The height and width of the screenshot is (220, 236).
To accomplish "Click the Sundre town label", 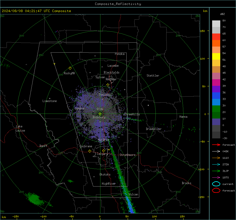I will click(x=79, y=109).
